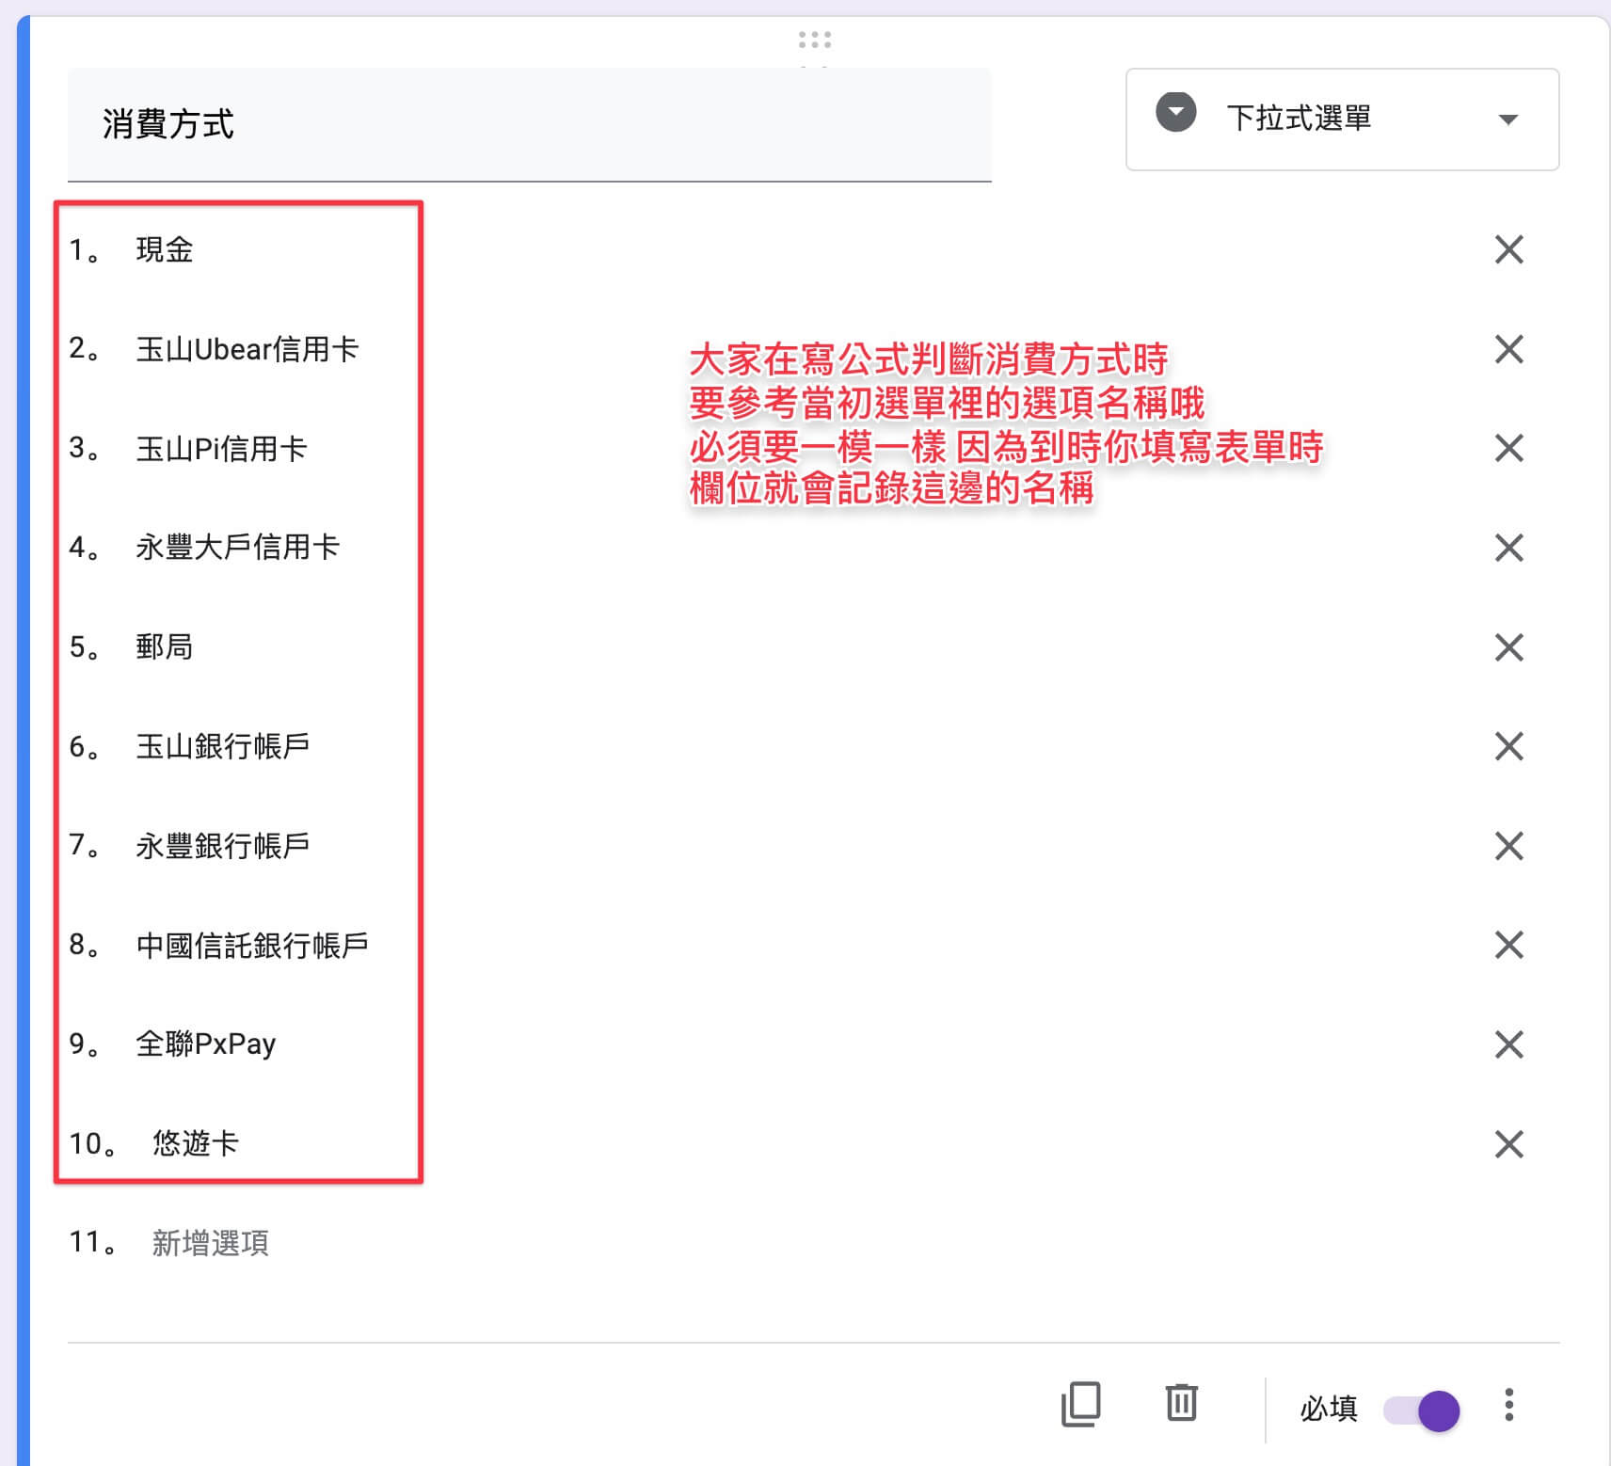Duplicate the question with the copy icon
Screen dimensions: 1611x1466
pos(1080,1405)
